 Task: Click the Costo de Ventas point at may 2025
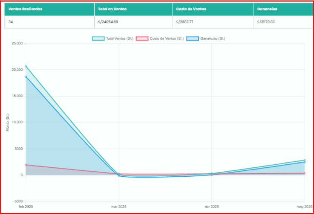304,173
